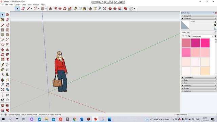Select the Dimension tool in the left palette

[7, 65]
